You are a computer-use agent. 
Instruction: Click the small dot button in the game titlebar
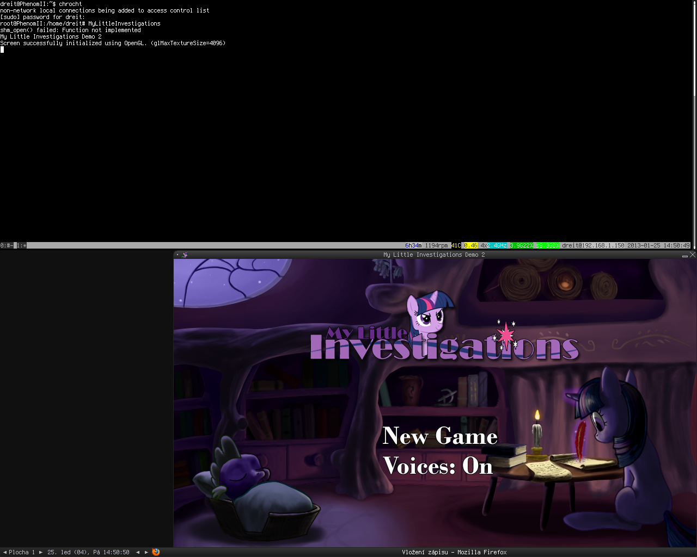[178, 255]
